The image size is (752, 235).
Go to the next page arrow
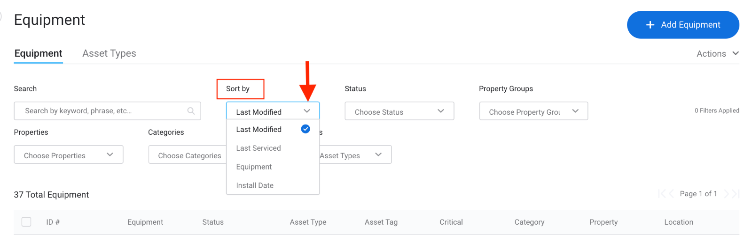[727, 194]
